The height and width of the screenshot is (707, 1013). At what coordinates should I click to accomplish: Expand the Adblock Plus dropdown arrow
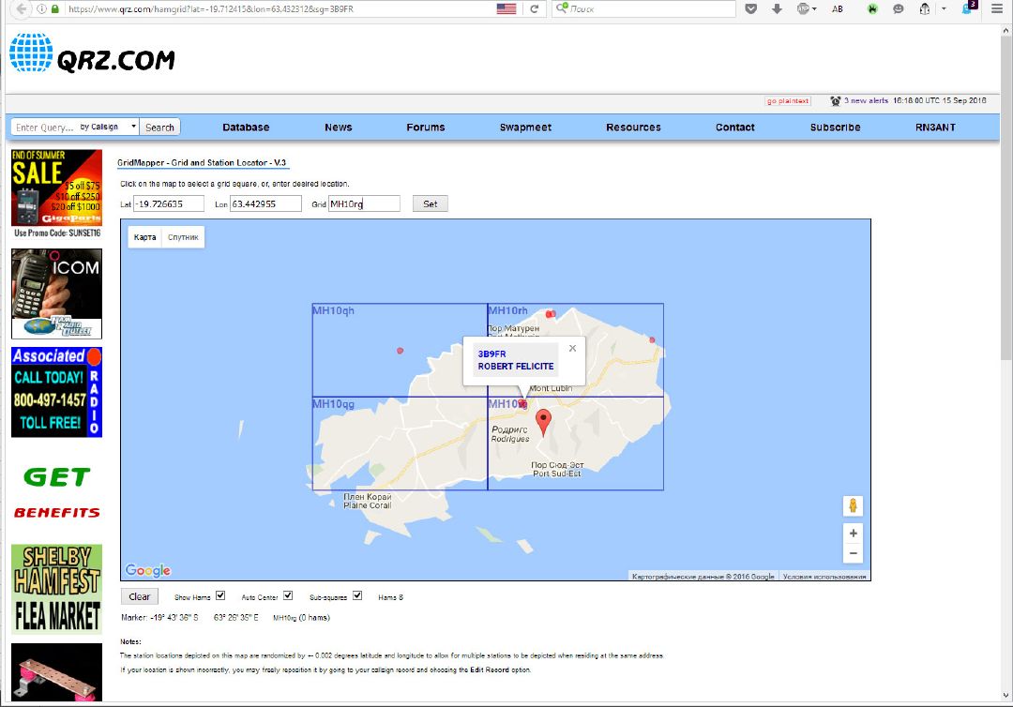coord(814,9)
